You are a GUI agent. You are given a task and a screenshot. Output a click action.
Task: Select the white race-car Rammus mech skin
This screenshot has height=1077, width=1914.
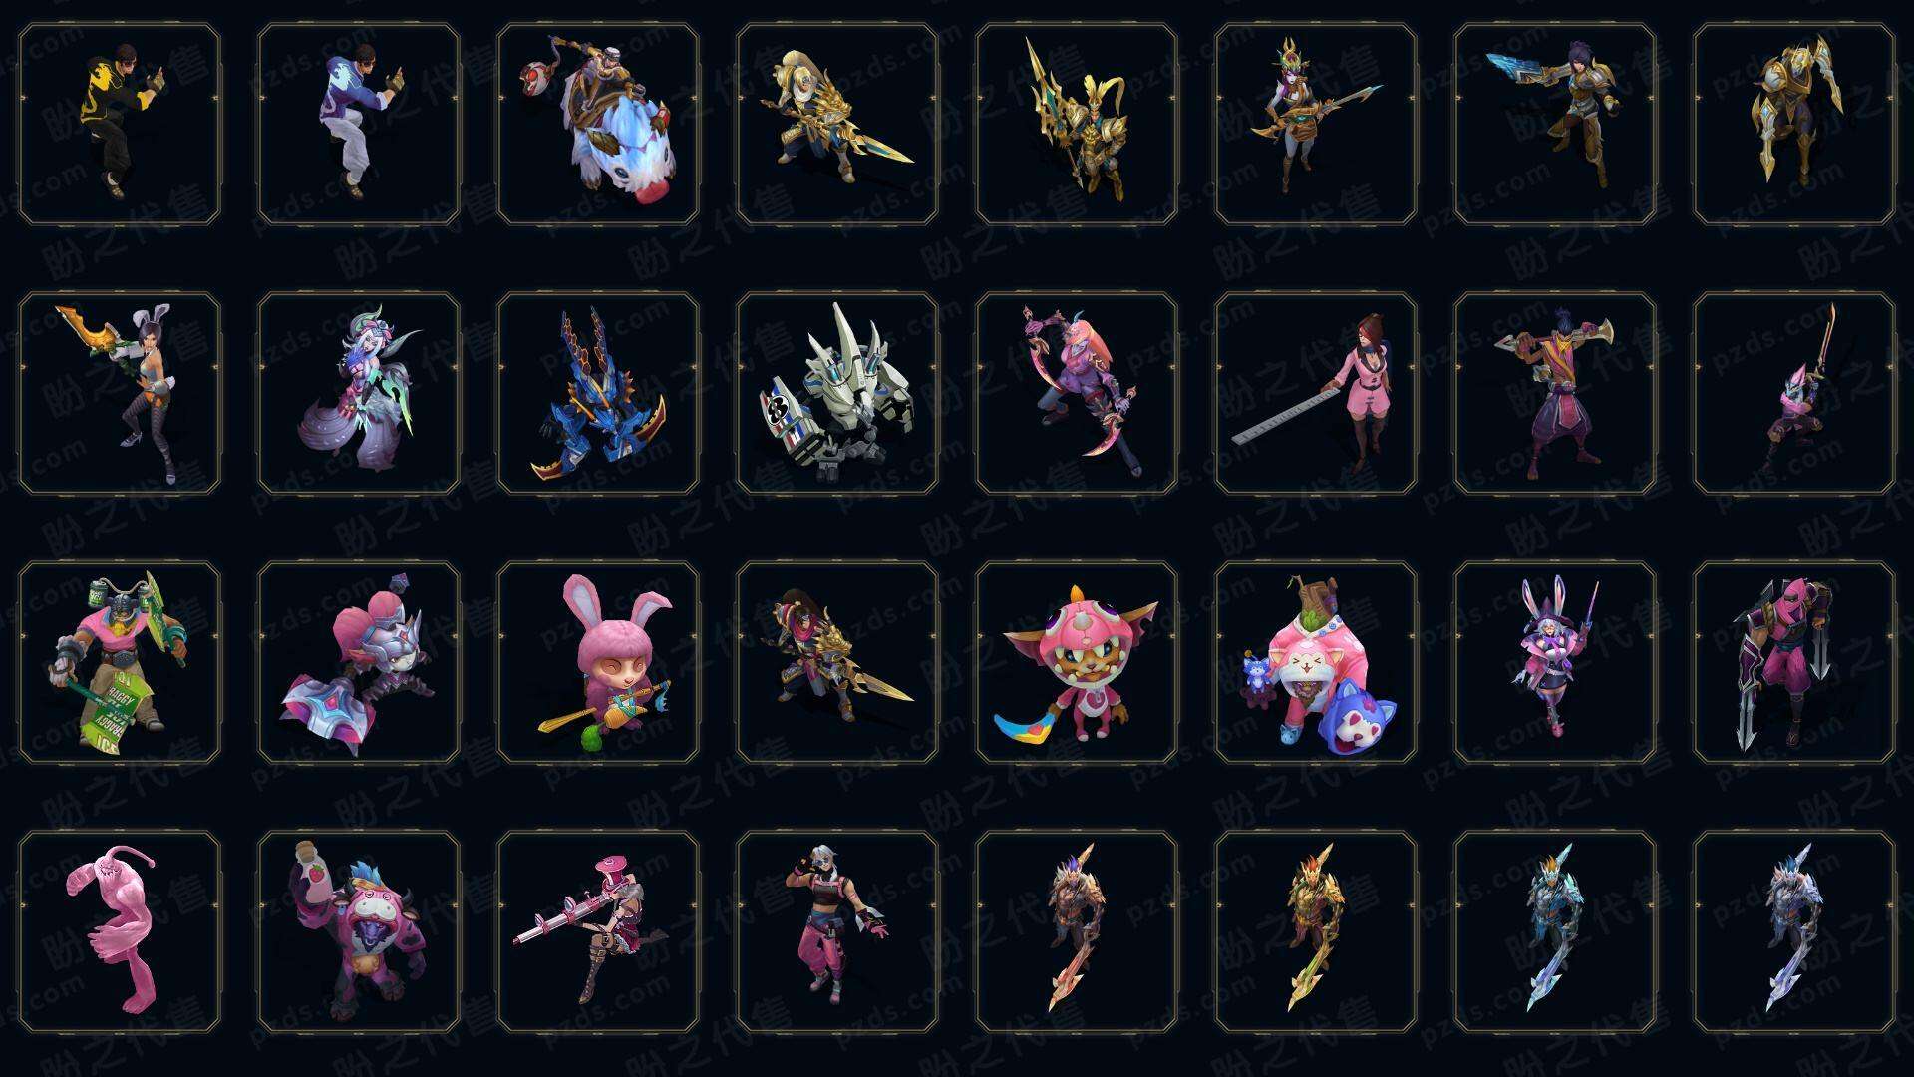click(x=837, y=393)
